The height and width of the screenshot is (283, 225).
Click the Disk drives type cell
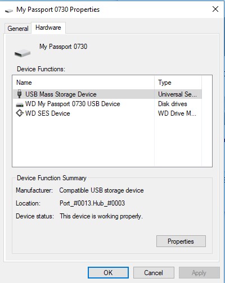pos(173,104)
